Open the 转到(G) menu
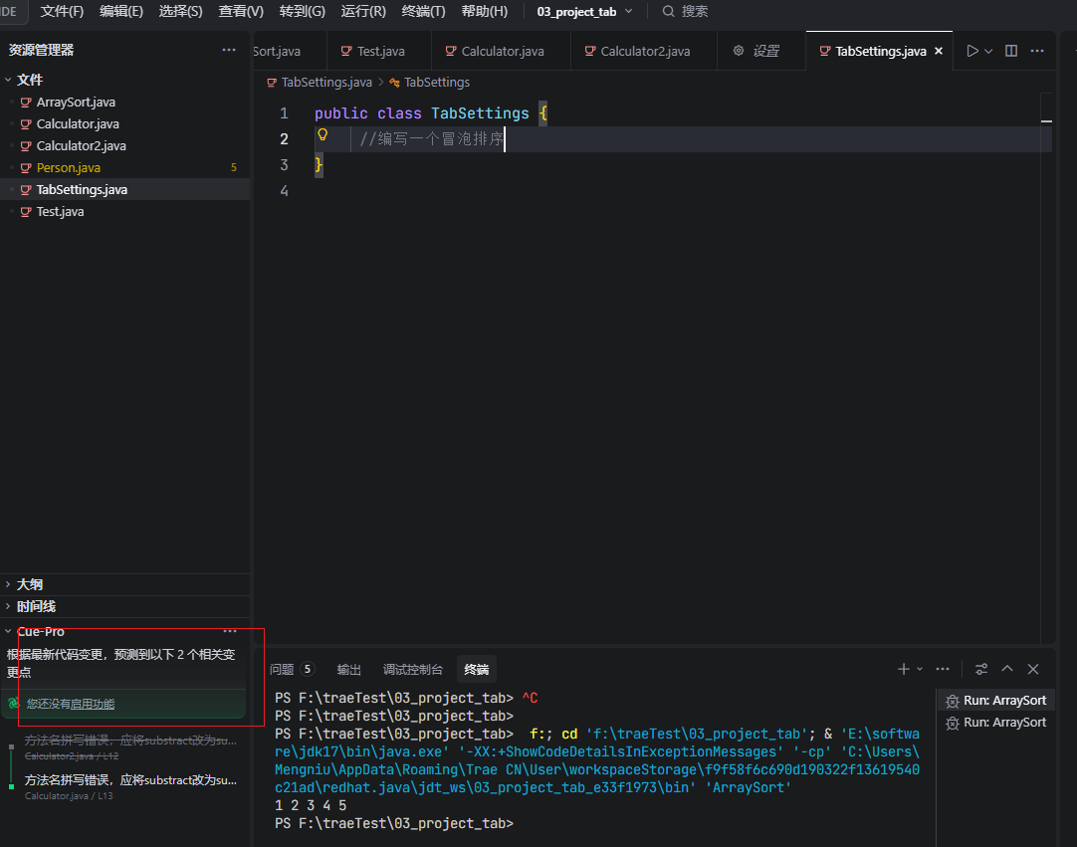The height and width of the screenshot is (847, 1077). 303,12
